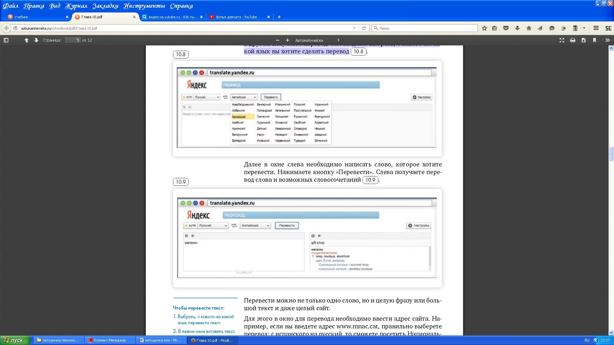Image resolution: width=614 pixels, height=345 pixels.
Task: Open the URL history dropdown arrow
Action: pos(354,28)
